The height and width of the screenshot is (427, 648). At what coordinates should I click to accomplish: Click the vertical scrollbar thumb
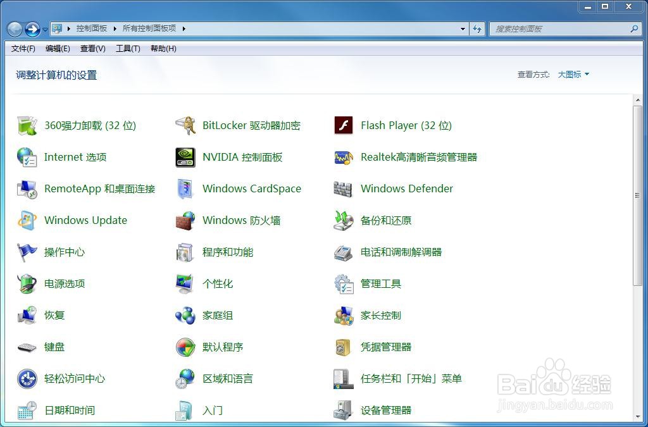click(638, 195)
